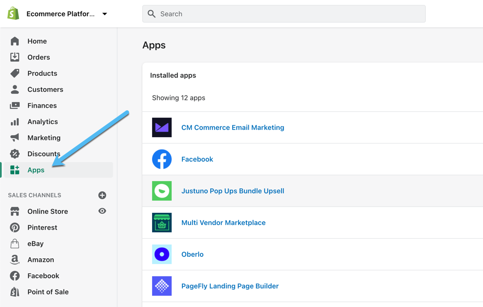Open Home in the sidebar
483x307 pixels.
[x=37, y=41]
